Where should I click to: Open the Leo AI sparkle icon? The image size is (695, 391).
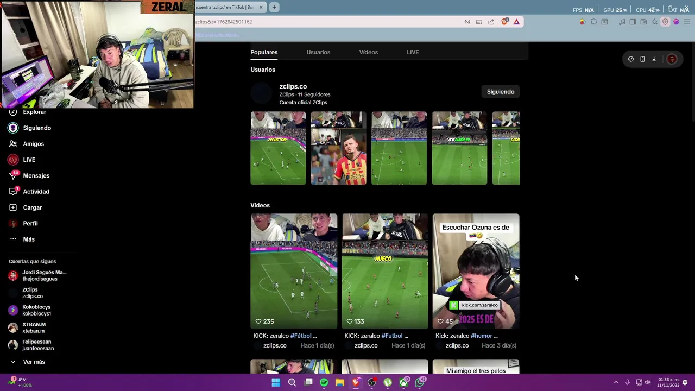point(654,22)
